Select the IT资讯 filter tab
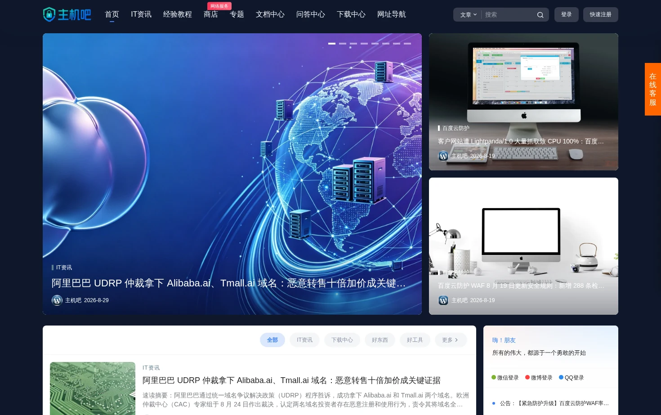The height and width of the screenshot is (415, 661). pos(304,340)
